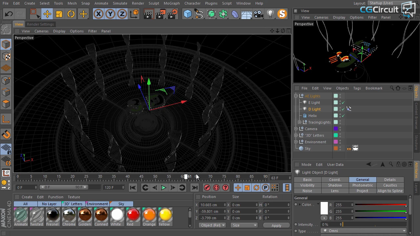
Task: Click the Record Active Objects button
Action: tap(207, 187)
